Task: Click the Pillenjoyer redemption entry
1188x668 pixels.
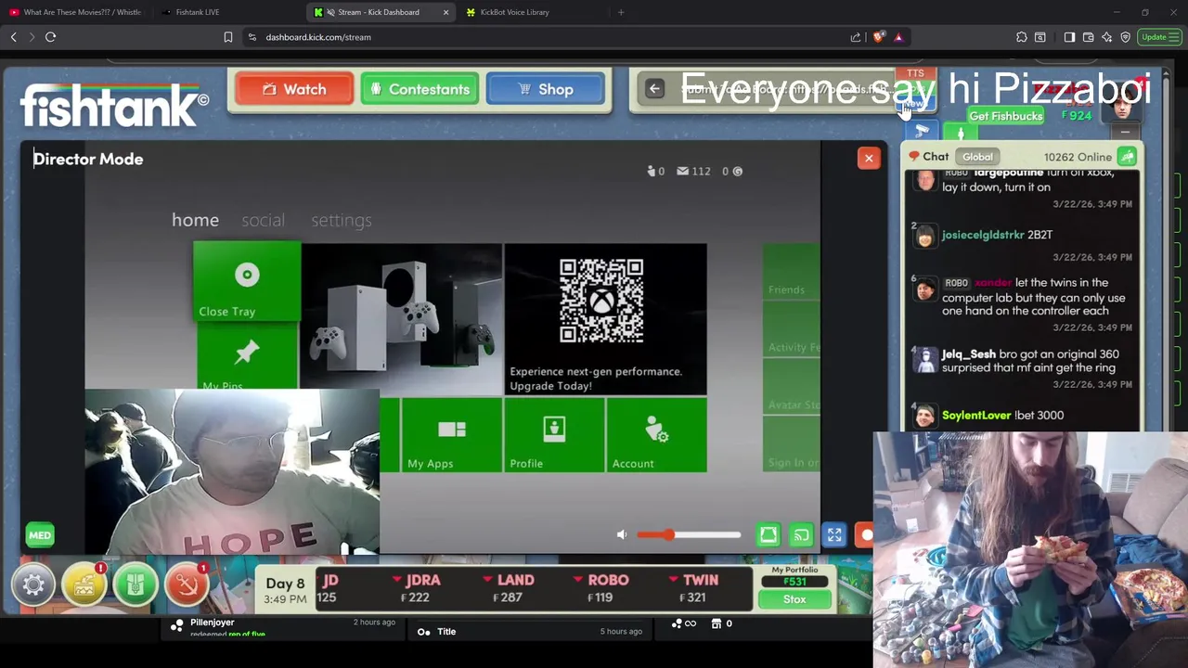Action: [283, 627]
